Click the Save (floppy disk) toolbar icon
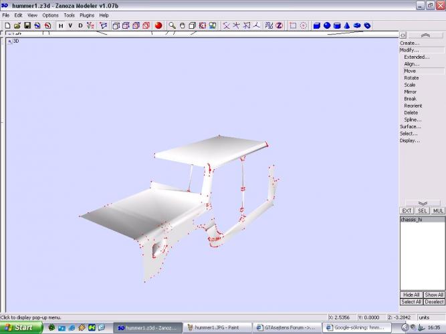446x334 pixels. pyautogui.click(x=27, y=25)
